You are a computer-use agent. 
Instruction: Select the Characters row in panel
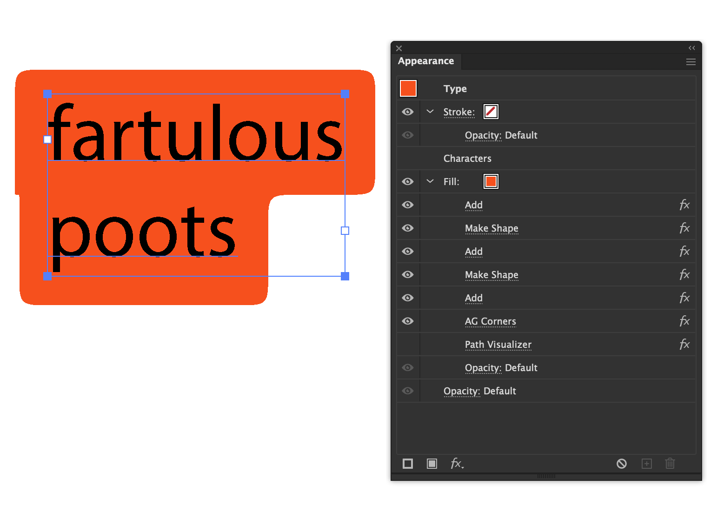point(546,159)
